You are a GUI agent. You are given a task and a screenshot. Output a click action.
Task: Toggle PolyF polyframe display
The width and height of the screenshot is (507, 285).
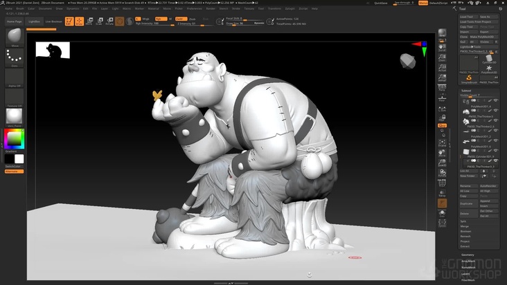[442, 183]
